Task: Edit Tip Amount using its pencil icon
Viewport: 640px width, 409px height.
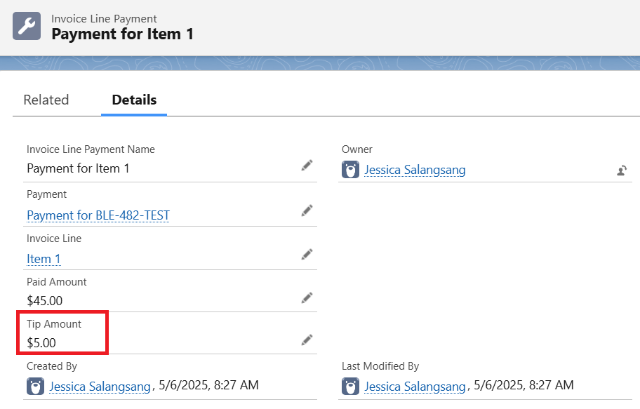Action: (307, 340)
